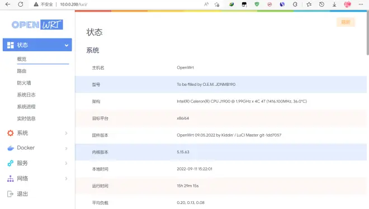This screenshot has height=209, width=369.
Task: Open the red circular extension icon
Action: (269, 4)
